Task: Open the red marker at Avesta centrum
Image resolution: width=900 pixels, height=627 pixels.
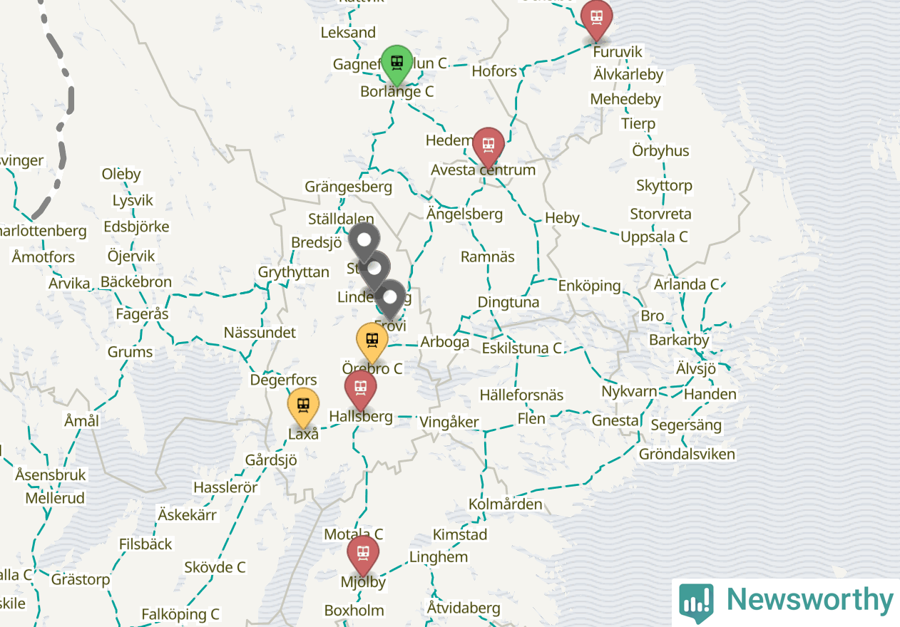Action: tap(489, 147)
